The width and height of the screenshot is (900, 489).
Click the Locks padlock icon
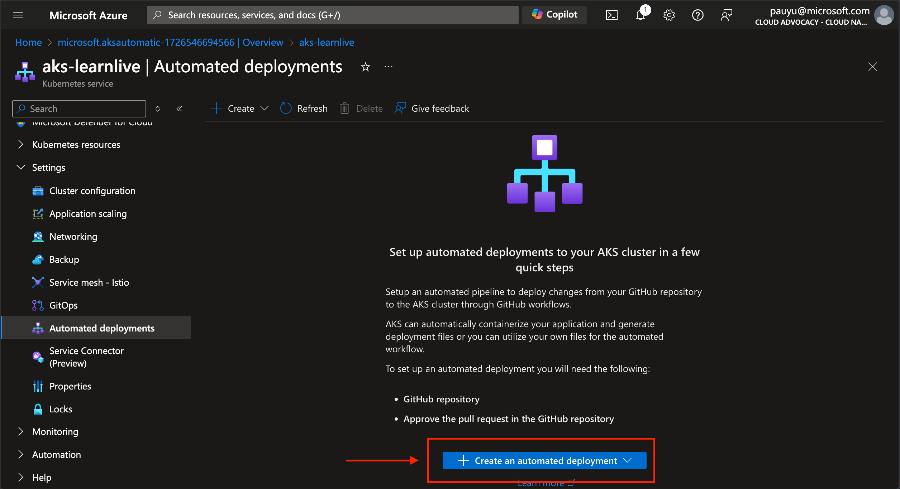38,409
